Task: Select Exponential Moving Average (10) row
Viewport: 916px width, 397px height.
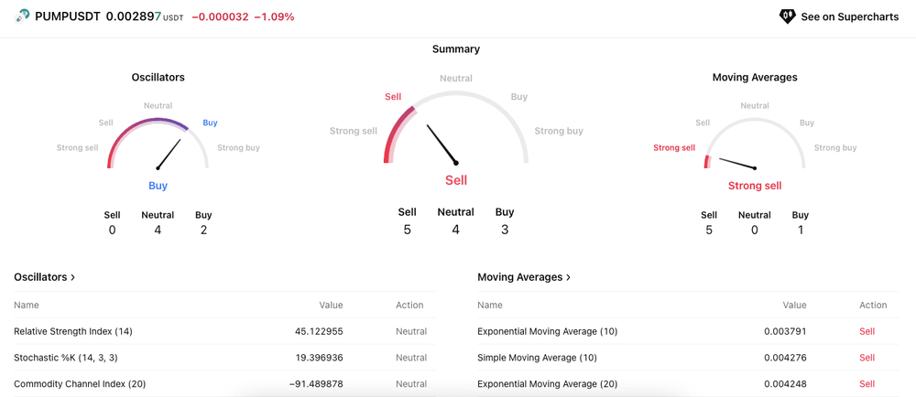Action: (688, 331)
